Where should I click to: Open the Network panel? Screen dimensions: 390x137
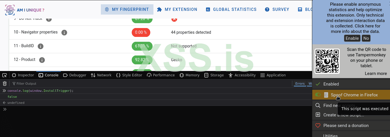pos(101,75)
